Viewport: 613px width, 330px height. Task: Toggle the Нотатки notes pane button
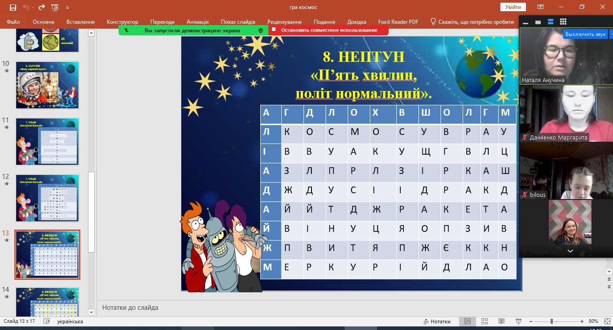pos(437,321)
